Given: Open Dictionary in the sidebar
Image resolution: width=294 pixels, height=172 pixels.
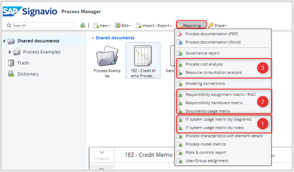Looking at the screenshot, I should click(28, 74).
